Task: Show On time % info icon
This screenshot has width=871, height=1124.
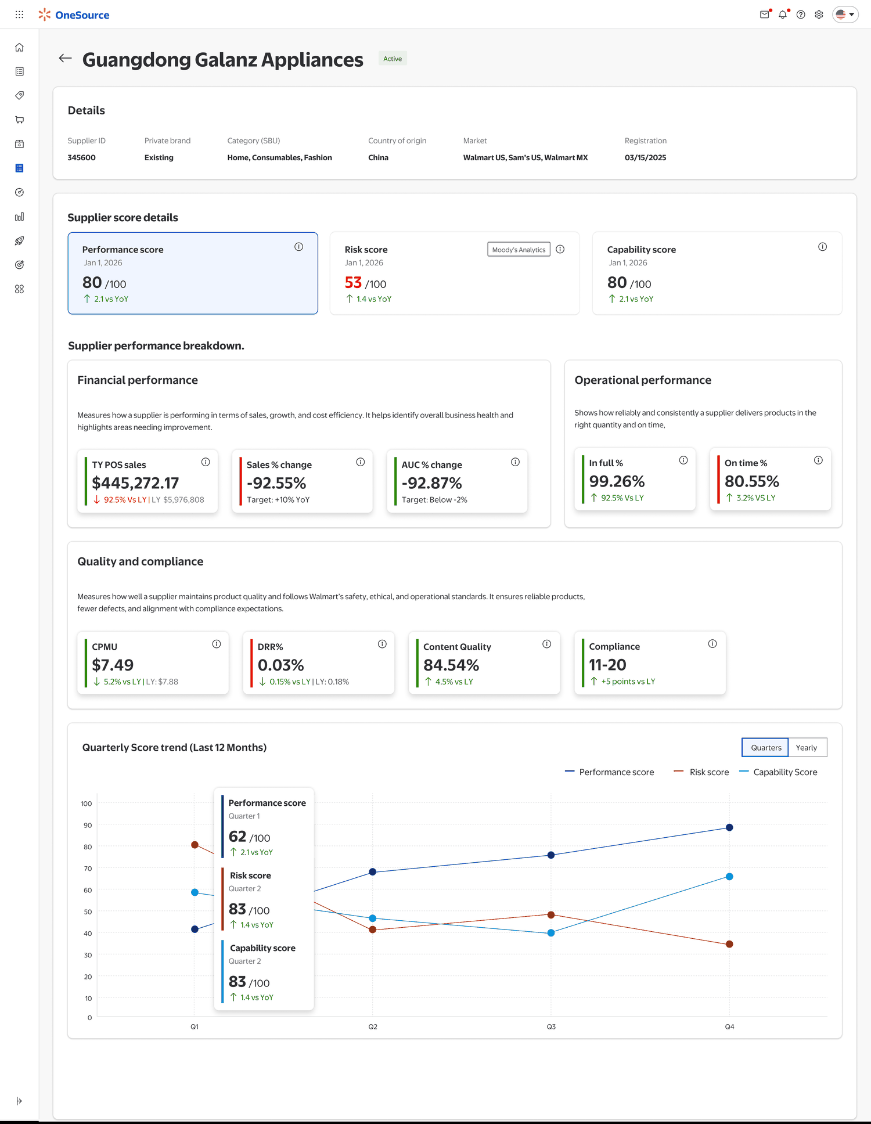Action: 818,460
